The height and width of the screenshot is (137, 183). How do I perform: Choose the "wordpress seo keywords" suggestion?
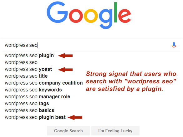click(x=33, y=90)
